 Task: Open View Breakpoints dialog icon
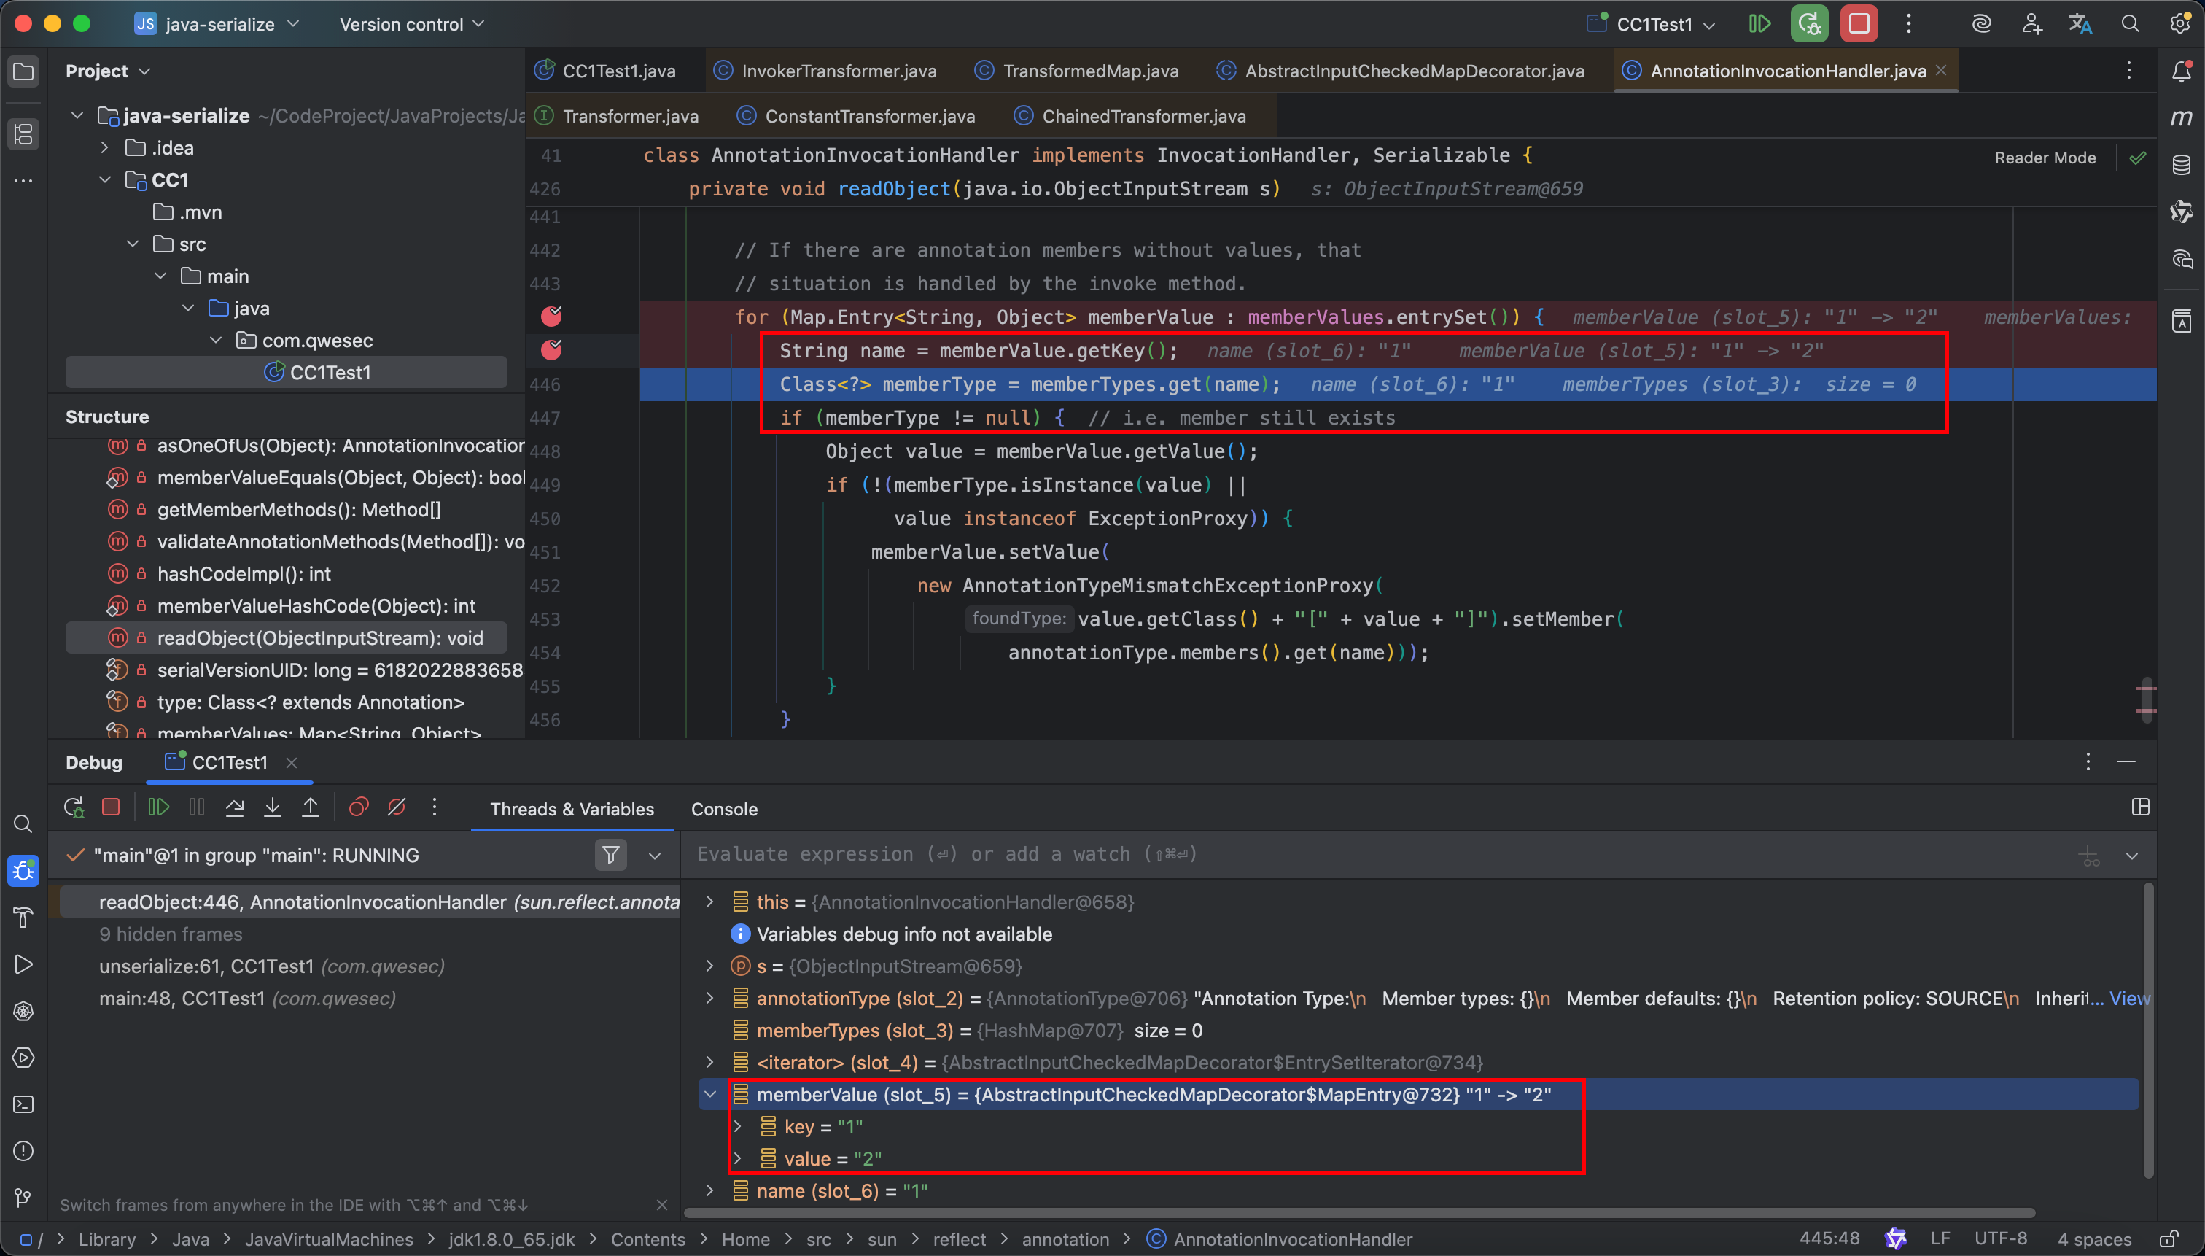point(359,807)
